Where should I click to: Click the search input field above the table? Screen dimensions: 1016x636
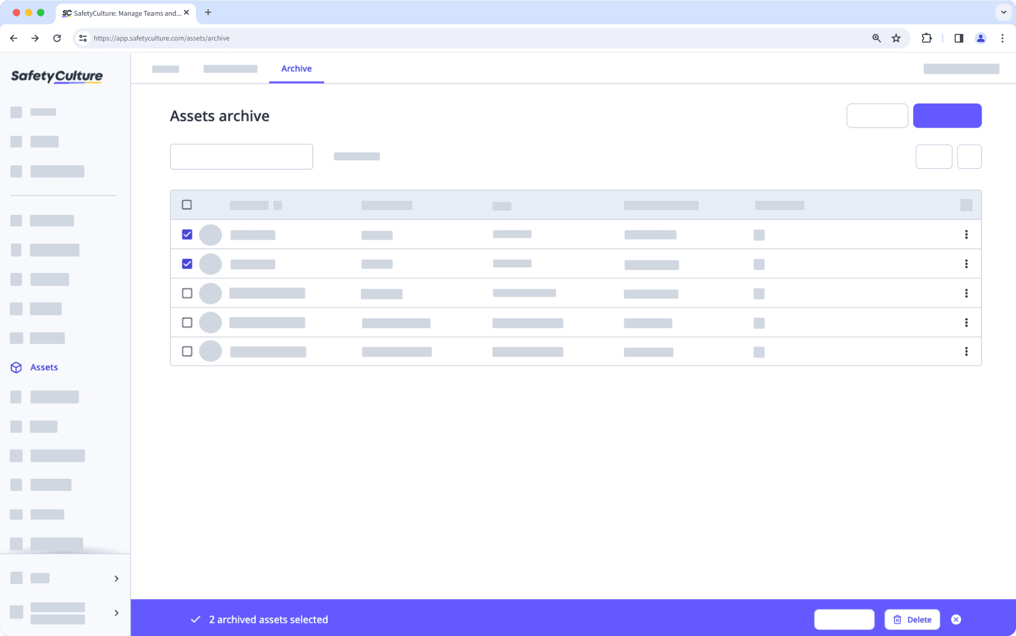[241, 156]
